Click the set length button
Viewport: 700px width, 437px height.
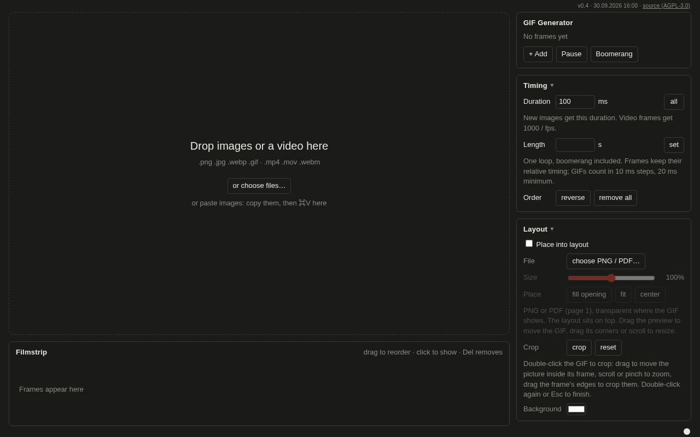pyautogui.click(x=674, y=145)
